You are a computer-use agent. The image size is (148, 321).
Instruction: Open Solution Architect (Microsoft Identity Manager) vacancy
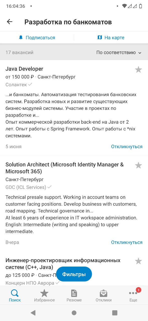point(65,168)
